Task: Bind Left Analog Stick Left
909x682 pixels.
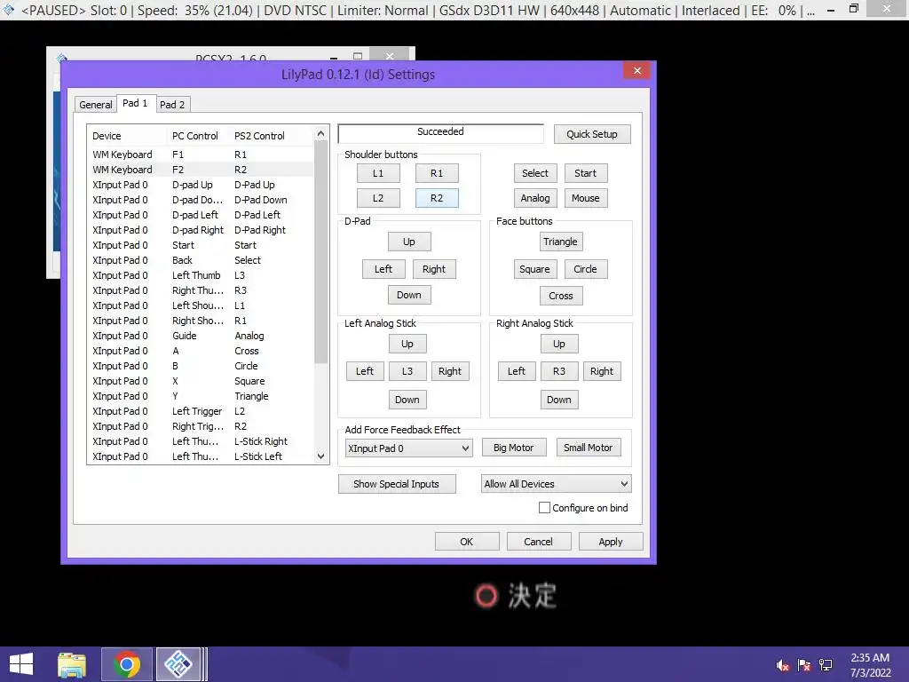Action: click(x=365, y=371)
